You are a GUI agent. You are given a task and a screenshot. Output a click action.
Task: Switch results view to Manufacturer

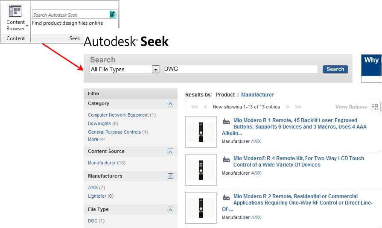pyautogui.click(x=257, y=95)
